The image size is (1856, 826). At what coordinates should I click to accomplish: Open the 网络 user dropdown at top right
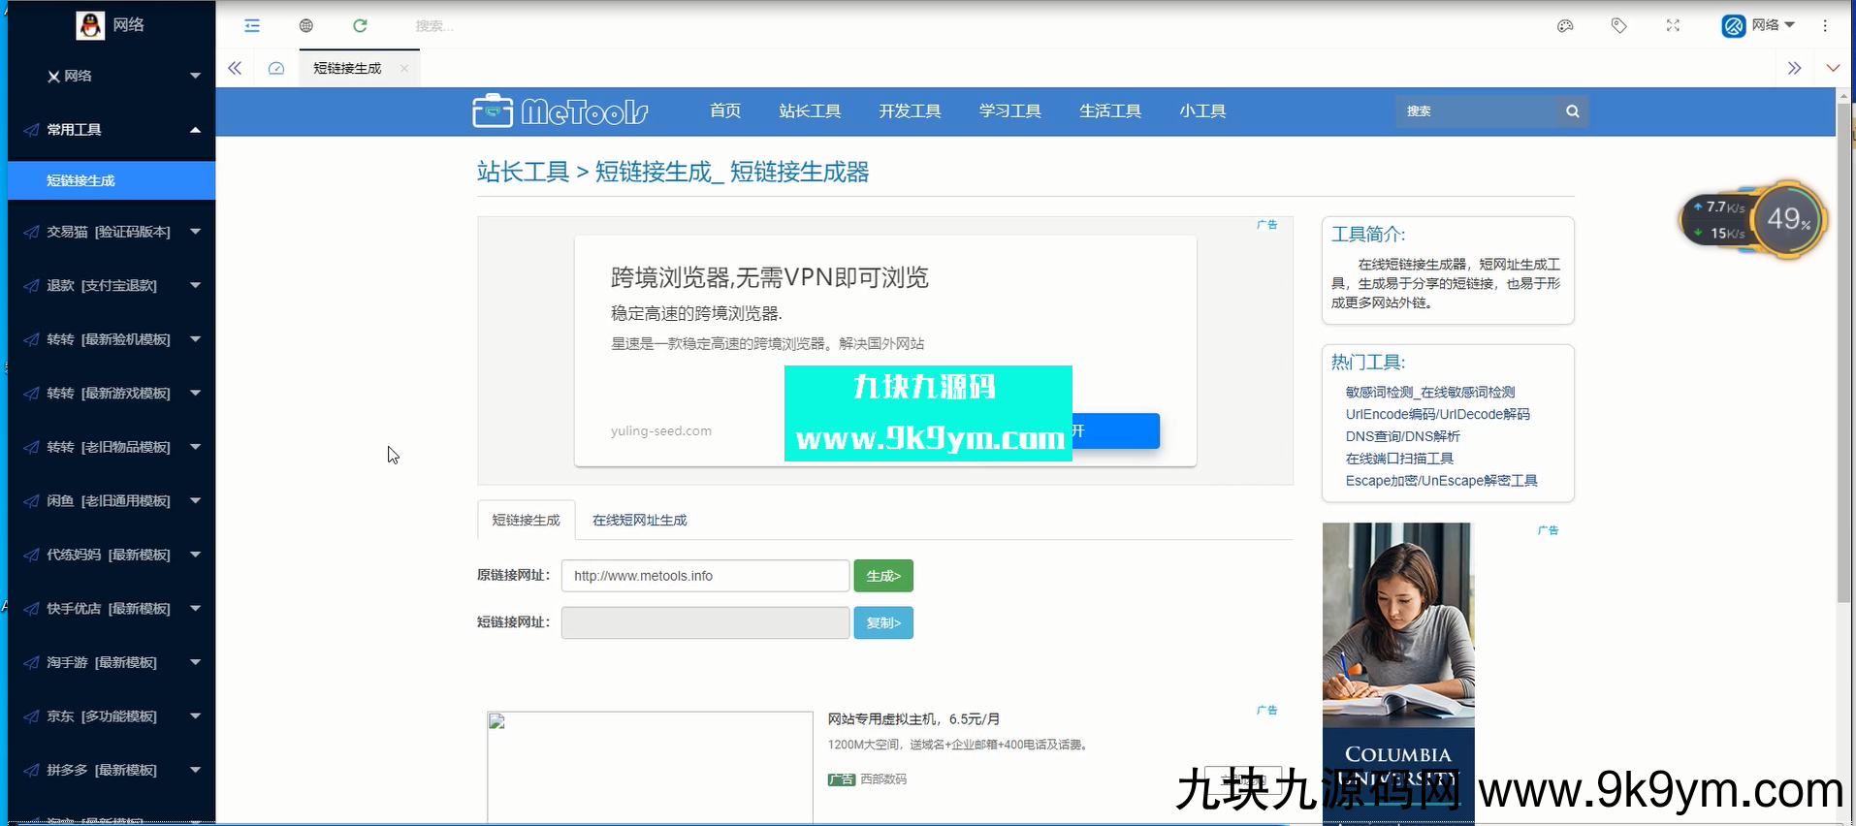click(x=1759, y=26)
